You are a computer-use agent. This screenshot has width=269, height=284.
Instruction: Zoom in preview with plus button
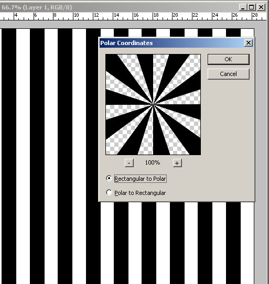(177, 163)
